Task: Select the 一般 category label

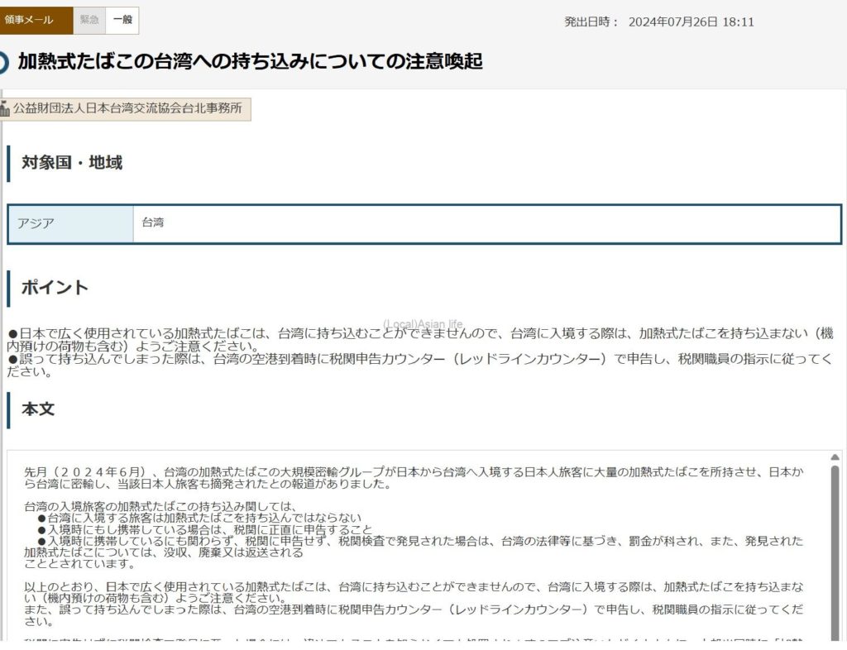Action: (x=122, y=20)
